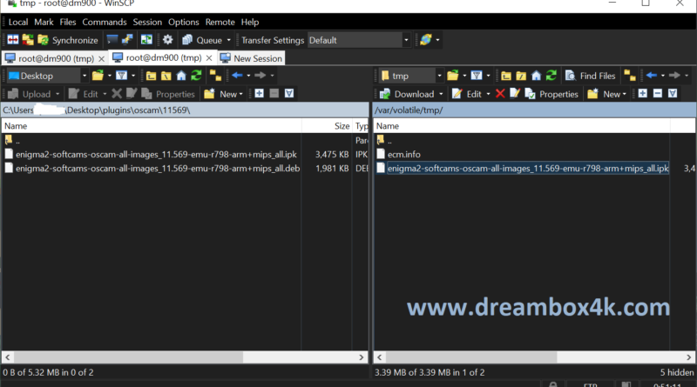Click remote Select Files plus icon
Screen dimensions: 697x387
[643, 94]
